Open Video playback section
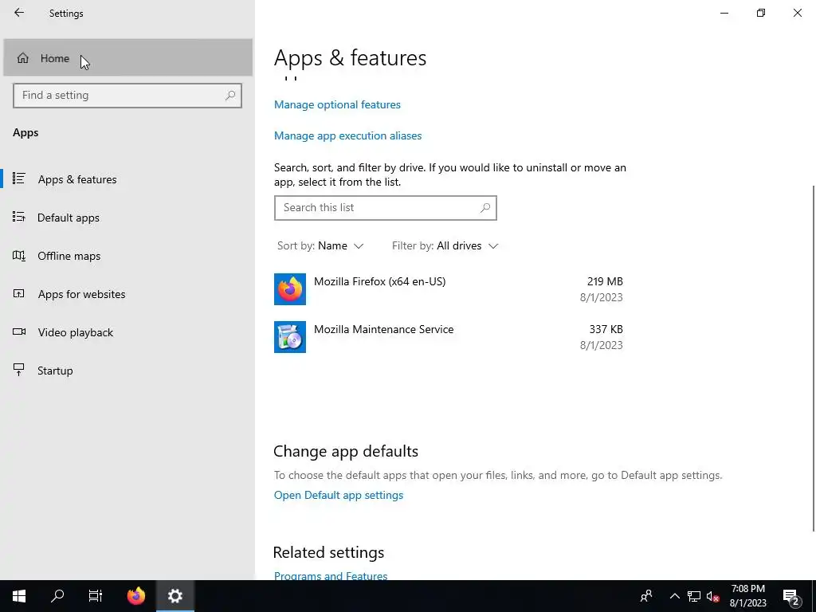This screenshot has height=612, width=816. [128, 332]
